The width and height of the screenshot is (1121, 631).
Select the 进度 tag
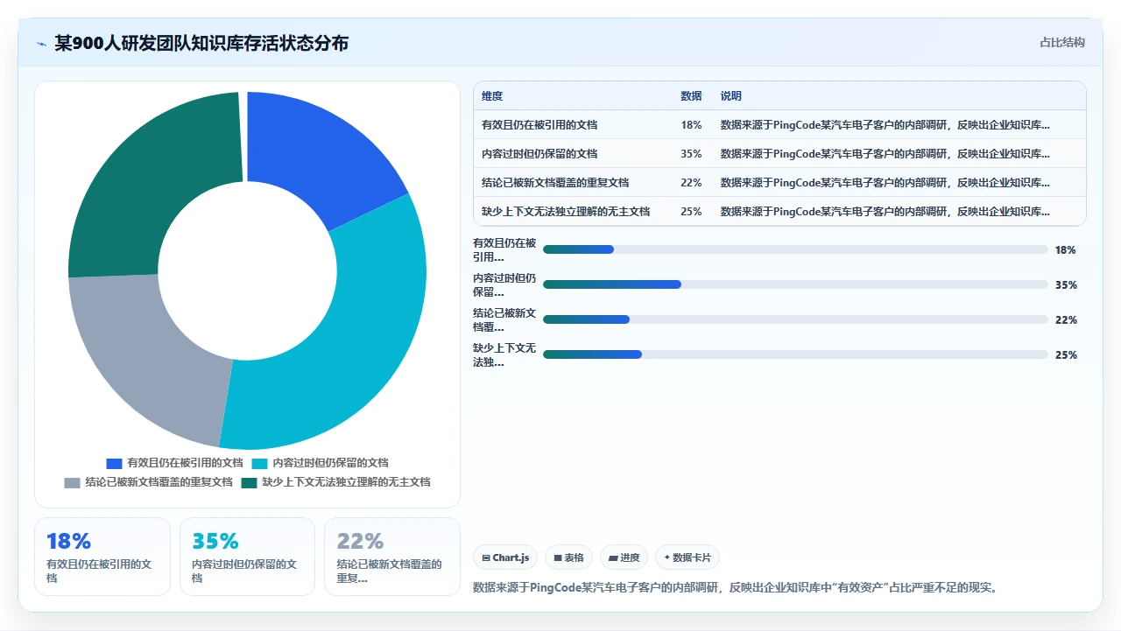pyautogui.click(x=624, y=557)
